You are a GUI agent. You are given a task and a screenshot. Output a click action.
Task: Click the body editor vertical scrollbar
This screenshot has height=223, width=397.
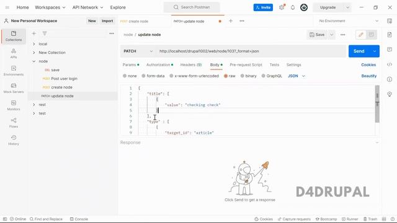click(377, 103)
